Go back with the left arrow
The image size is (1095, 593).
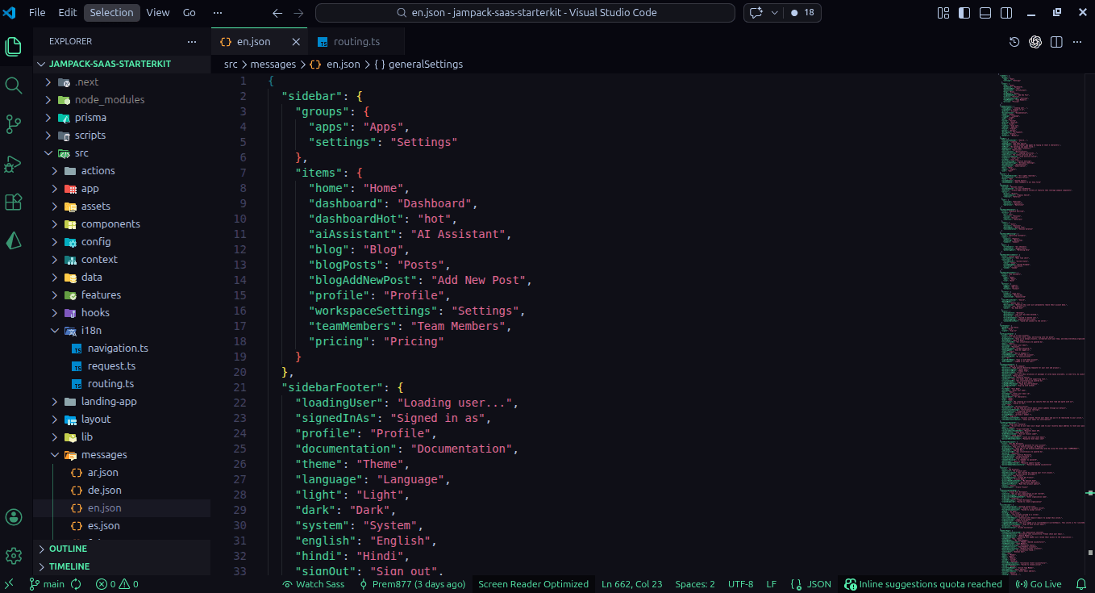pyautogui.click(x=277, y=13)
